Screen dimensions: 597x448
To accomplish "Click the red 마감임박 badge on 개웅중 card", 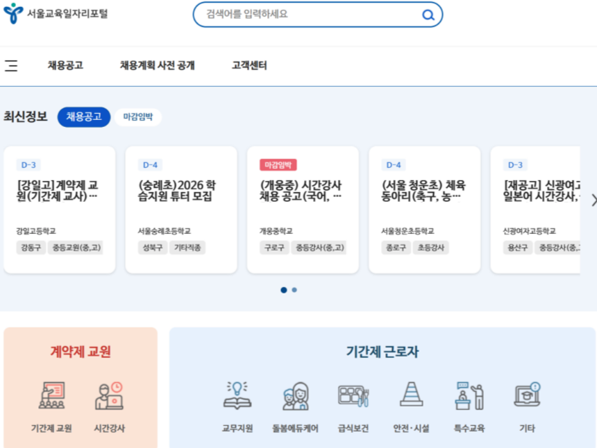I will pyautogui.click(x=278, y=165).
